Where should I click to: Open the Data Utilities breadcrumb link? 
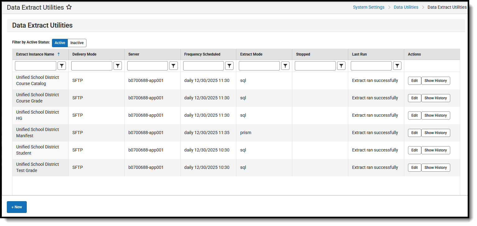(x=406, y=7)
